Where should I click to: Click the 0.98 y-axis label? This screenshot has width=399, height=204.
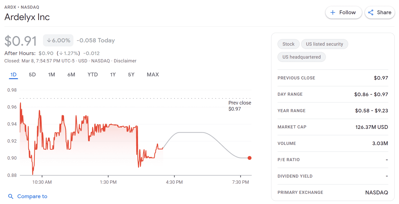(x=12, y=90)
